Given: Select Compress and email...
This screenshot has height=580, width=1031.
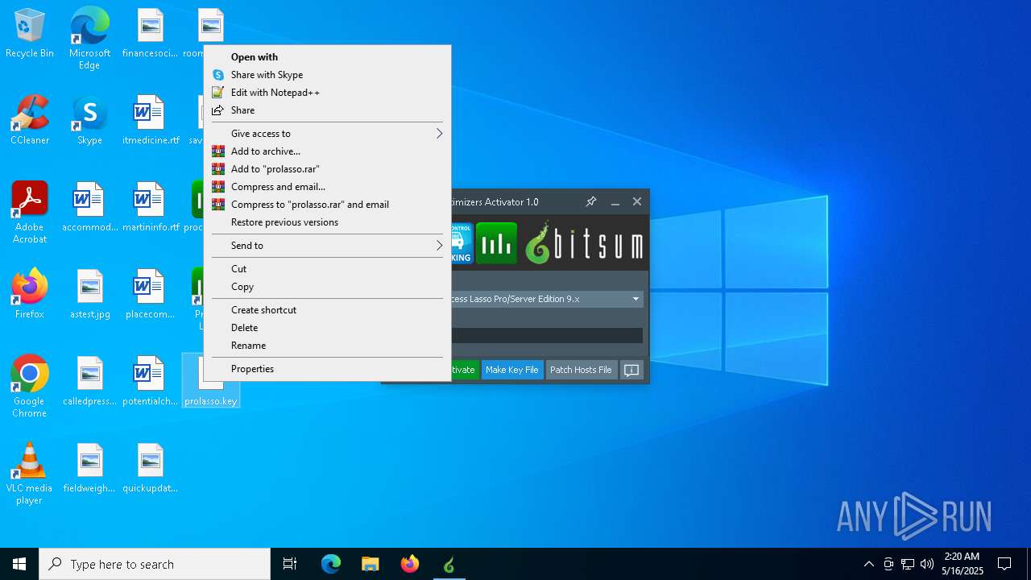Looking at the screenshot, I should (327, 187).
